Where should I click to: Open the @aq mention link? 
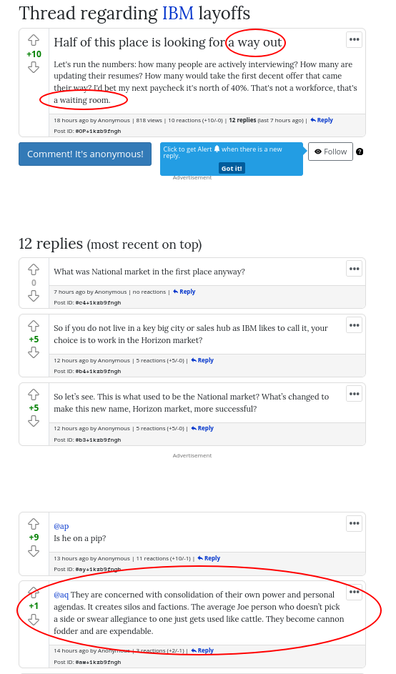pyautogui.click(x=61, y=595)
